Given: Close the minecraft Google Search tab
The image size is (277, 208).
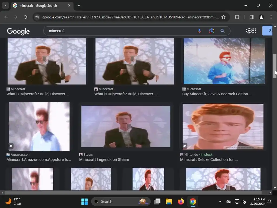Looking at the screenshot, I should click(69, 5).
